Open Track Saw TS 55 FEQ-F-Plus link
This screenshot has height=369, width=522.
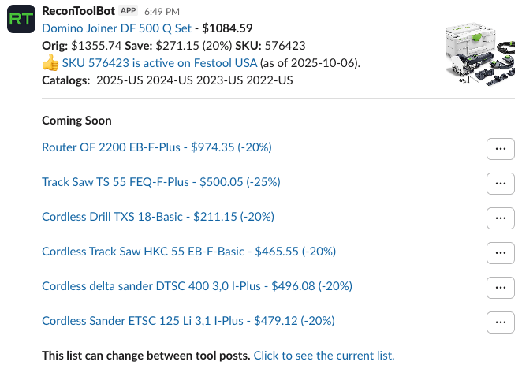point(161,182)
